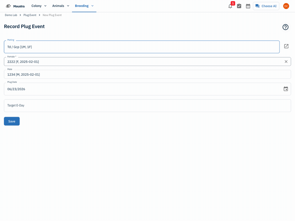This screenshot has height=221, width=295.
Task: Edit the Plug Date value
Action: 16,89
